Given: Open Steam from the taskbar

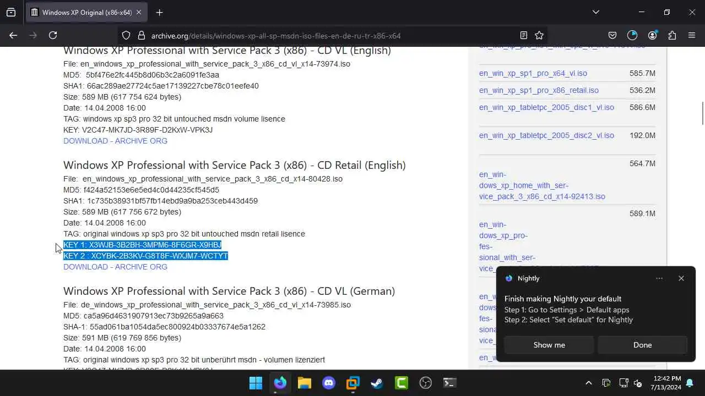Looking at the screenshot, I should [377, 383].
